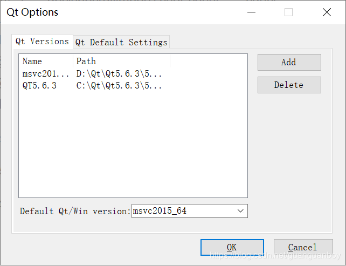Click the Delete button
Screen dimensions: 346x266
[x=289, y=85]
